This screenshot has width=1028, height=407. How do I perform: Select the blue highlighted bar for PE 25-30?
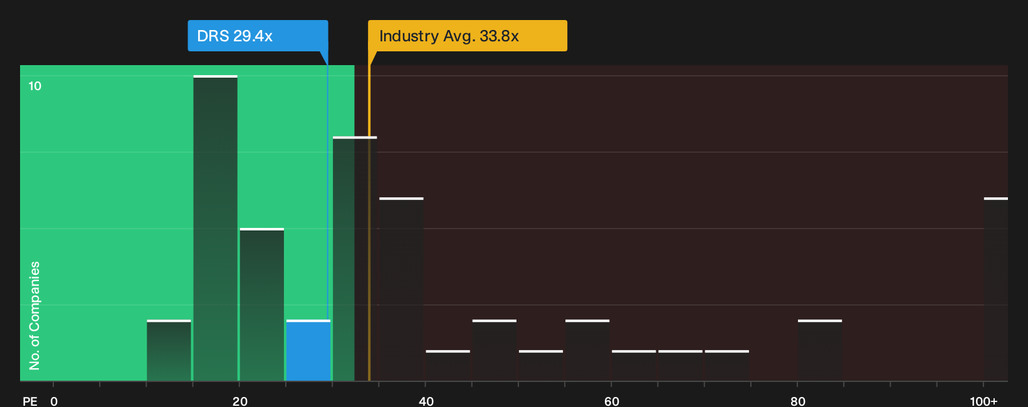pos(308,351)
